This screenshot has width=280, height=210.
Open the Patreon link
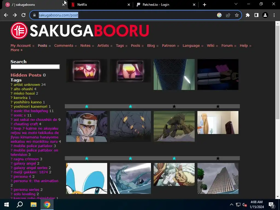coord(168,46)
